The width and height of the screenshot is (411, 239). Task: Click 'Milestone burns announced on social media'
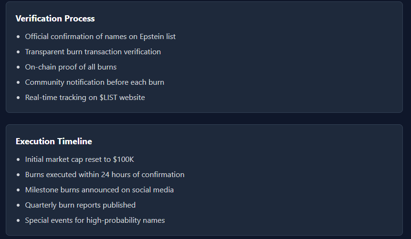(x=99, y=190)
